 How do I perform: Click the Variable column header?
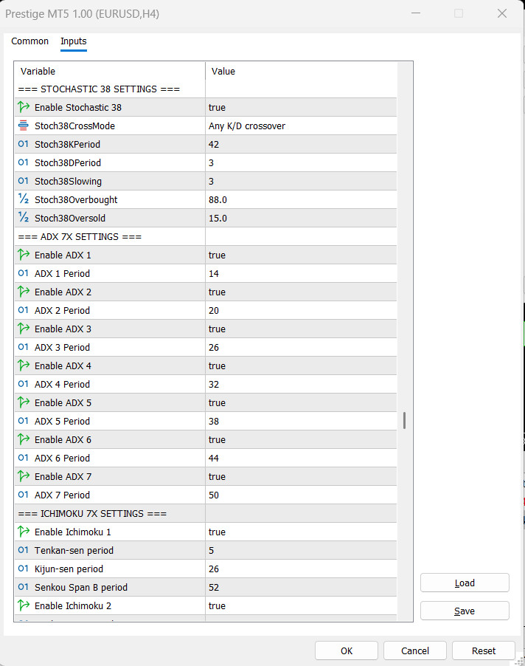110,71
